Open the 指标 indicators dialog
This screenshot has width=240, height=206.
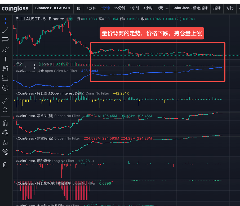pos(217,8)
